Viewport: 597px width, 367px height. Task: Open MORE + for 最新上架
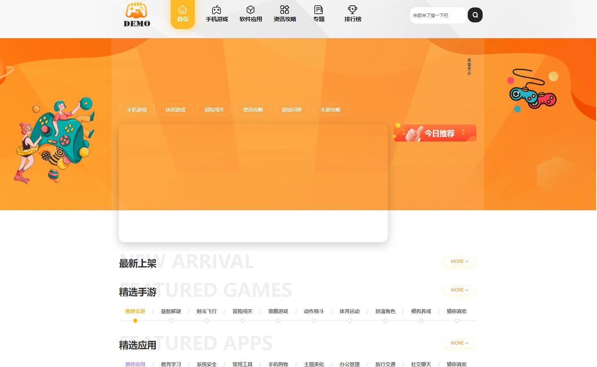[459, 262]
